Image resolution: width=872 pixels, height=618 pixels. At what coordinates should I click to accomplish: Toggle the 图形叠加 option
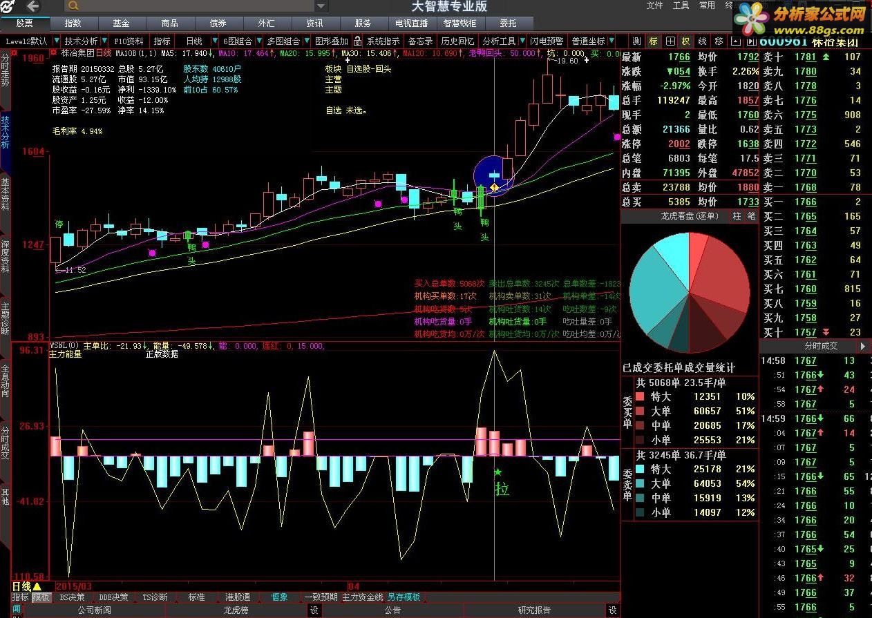332,41
